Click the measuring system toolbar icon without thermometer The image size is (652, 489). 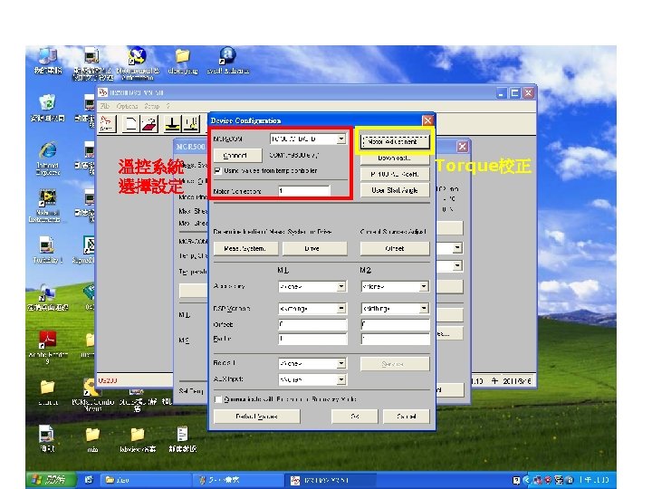pos(173,124)
